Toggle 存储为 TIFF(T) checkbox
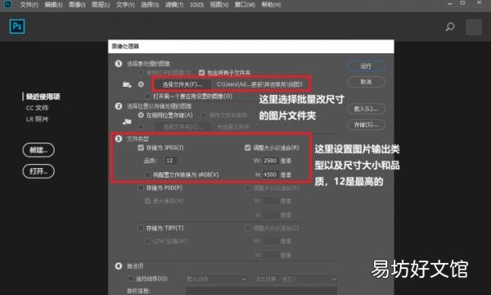The height and width of the screenshot is (295, 491). 141,228
